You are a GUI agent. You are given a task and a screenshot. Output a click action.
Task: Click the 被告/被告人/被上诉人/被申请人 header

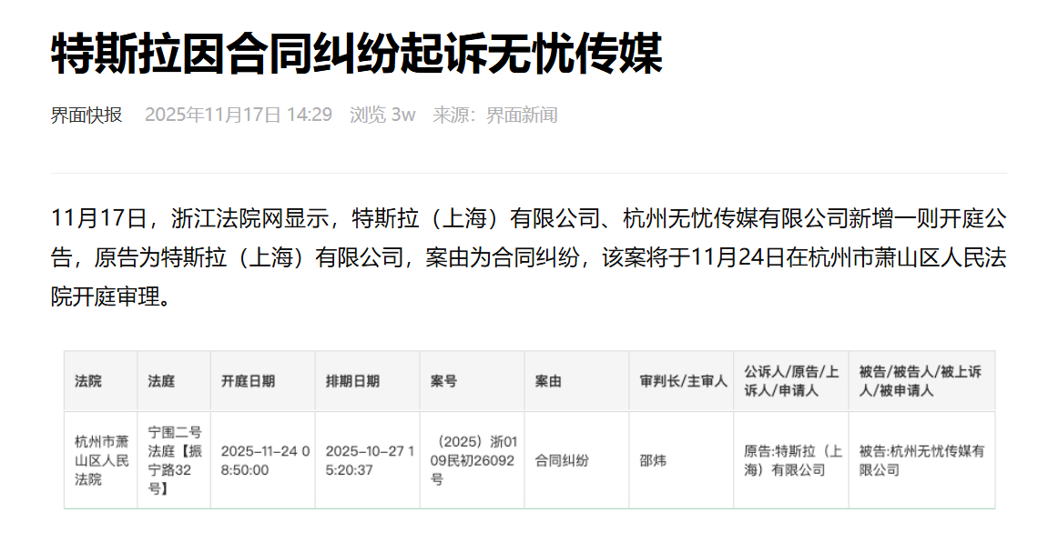pos(920,381)
